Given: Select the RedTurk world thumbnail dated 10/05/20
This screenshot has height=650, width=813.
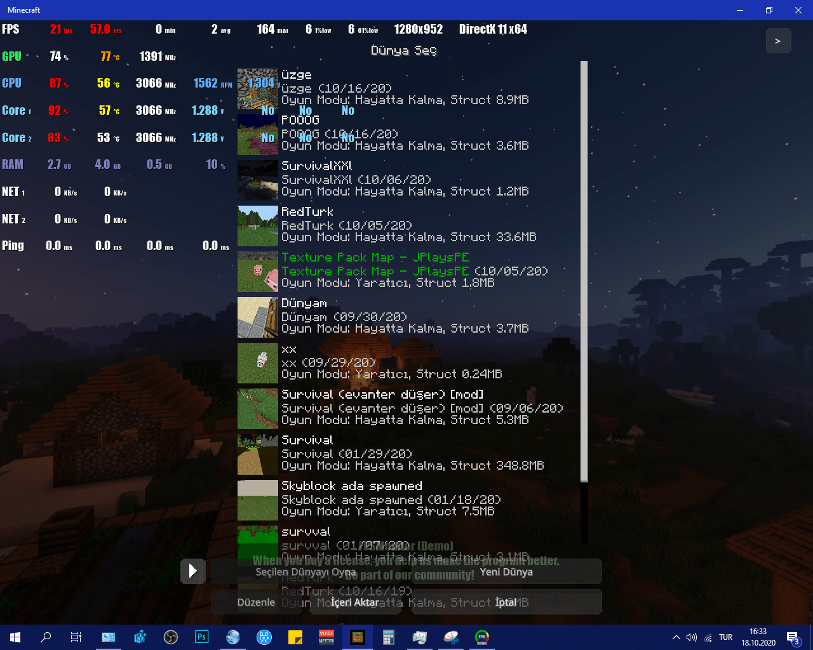Looking at the screenshot, I should [x=258, y=226].
